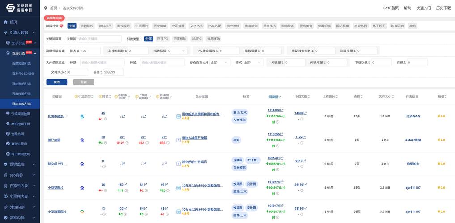Click the 5118 logo in the sidebar
455x223 pixels.
click(x=20, y=8)
